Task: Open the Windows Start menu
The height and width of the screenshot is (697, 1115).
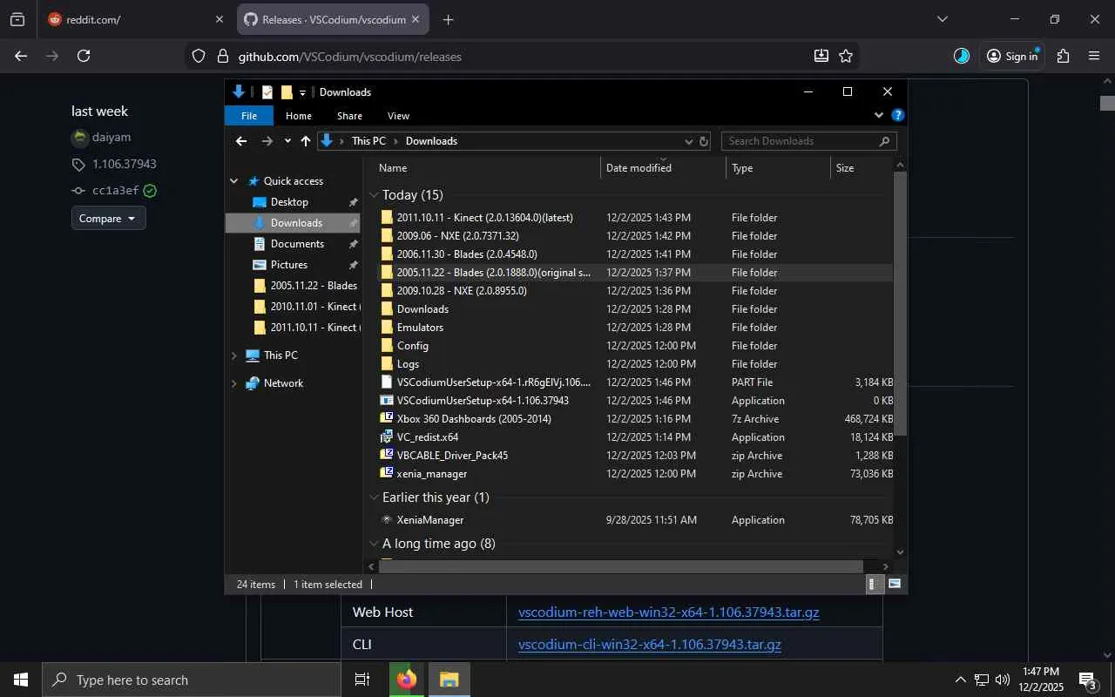Action: pos(21,680)
